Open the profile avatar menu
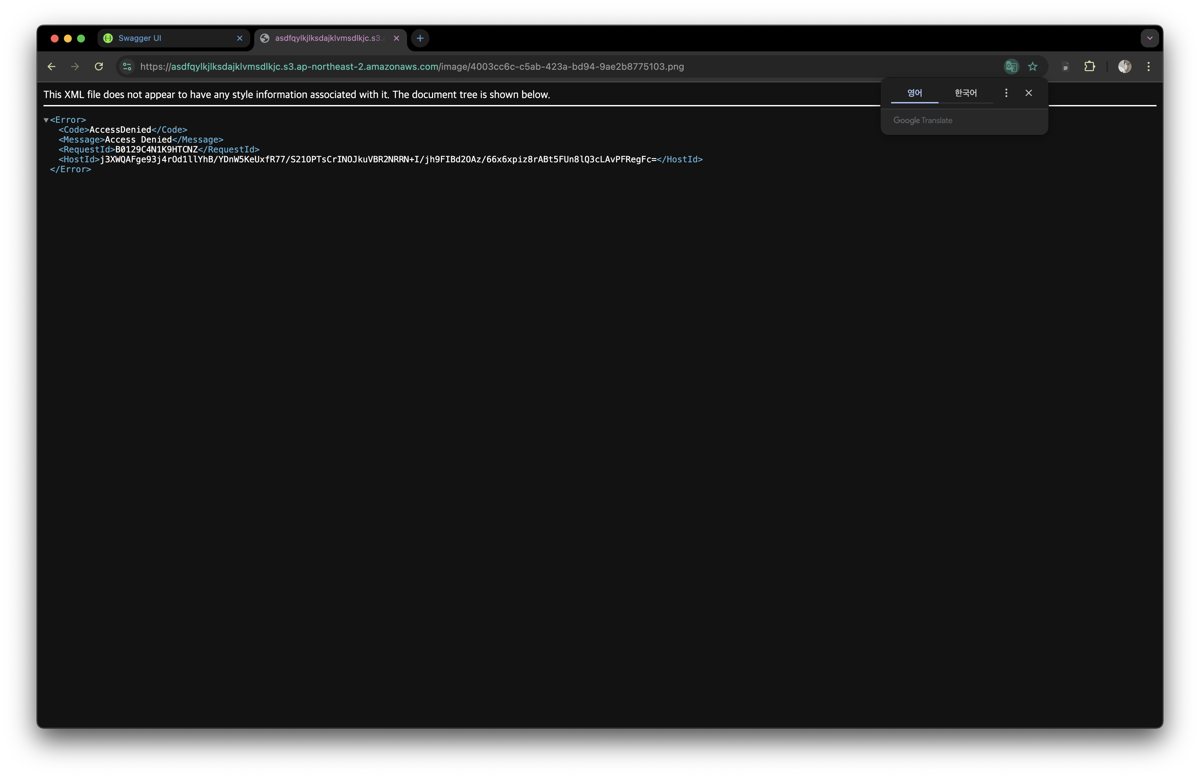 click(1124, 67)
